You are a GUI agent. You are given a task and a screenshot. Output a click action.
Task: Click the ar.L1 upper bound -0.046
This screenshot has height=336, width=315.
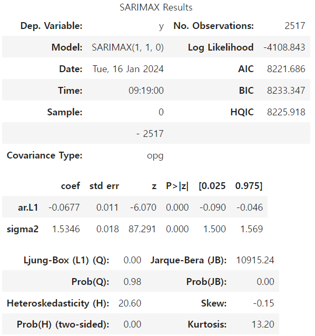click(250, 207)
